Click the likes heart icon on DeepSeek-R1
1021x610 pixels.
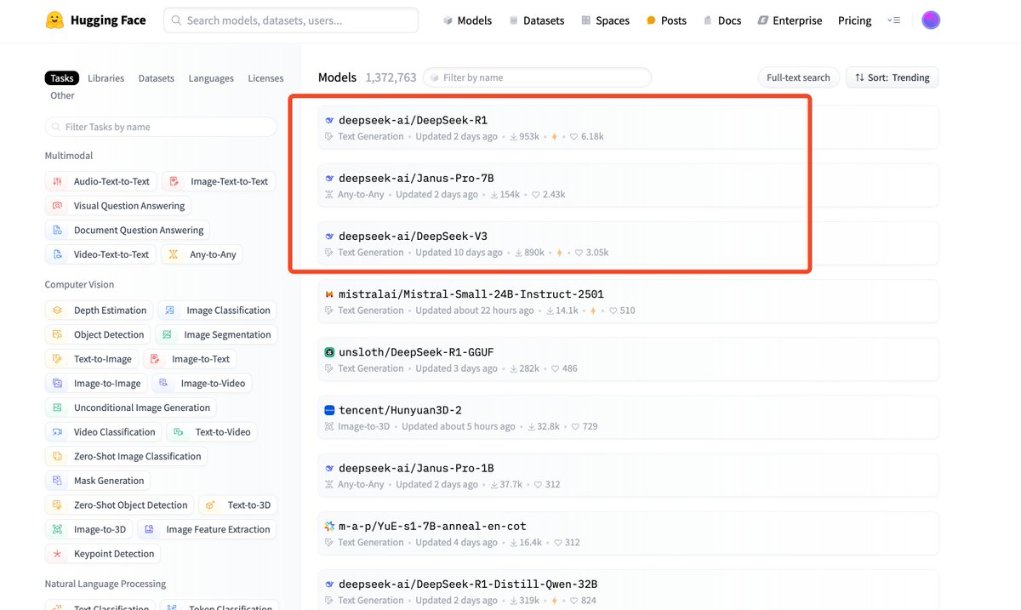(574, 137)
